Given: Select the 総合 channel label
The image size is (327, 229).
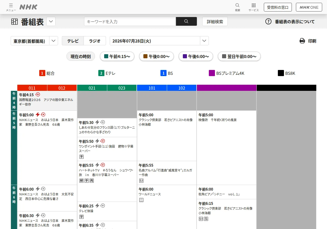Looking at the screenshot, I should [x=47, y=73].
